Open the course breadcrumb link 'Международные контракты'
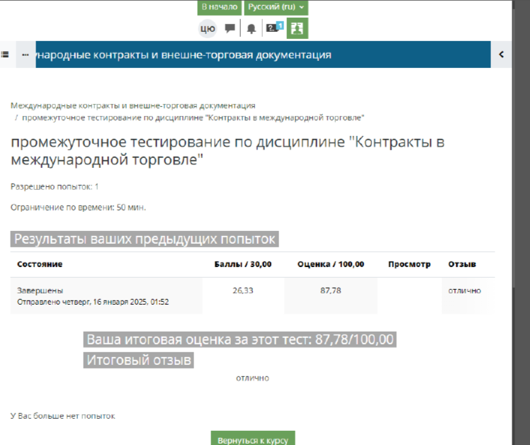Screen dimensions: 530x445 tap(133, 106)
